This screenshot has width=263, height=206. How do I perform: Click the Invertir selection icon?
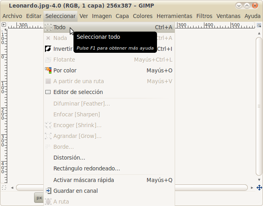pos(48,49)
